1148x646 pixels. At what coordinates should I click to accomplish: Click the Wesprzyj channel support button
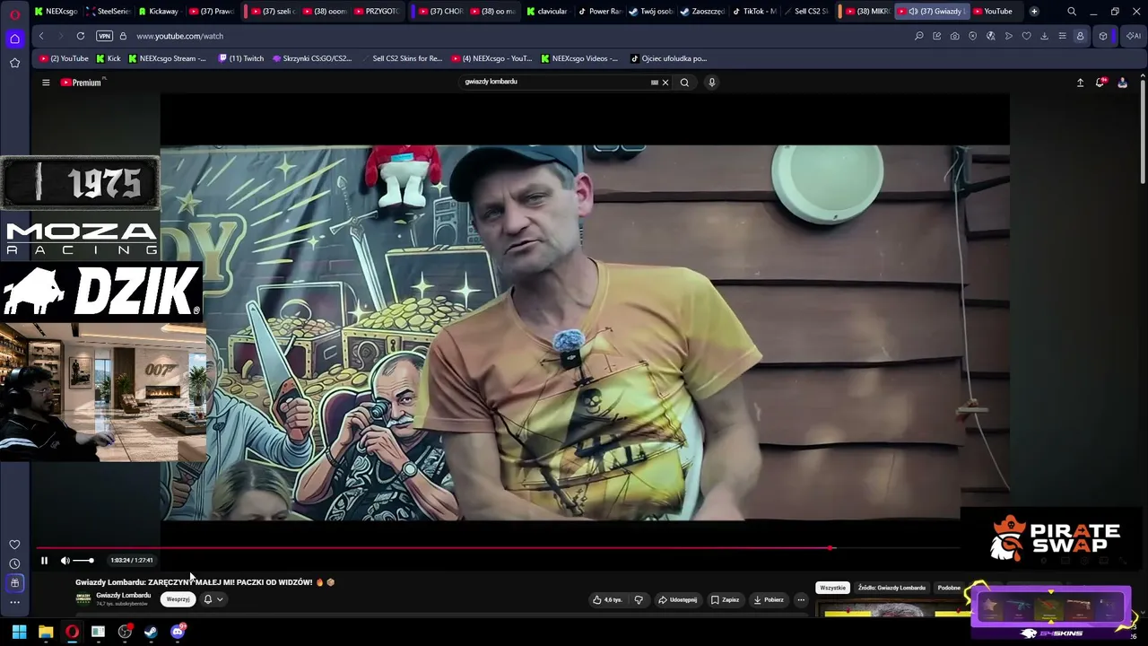pos(178,599)
